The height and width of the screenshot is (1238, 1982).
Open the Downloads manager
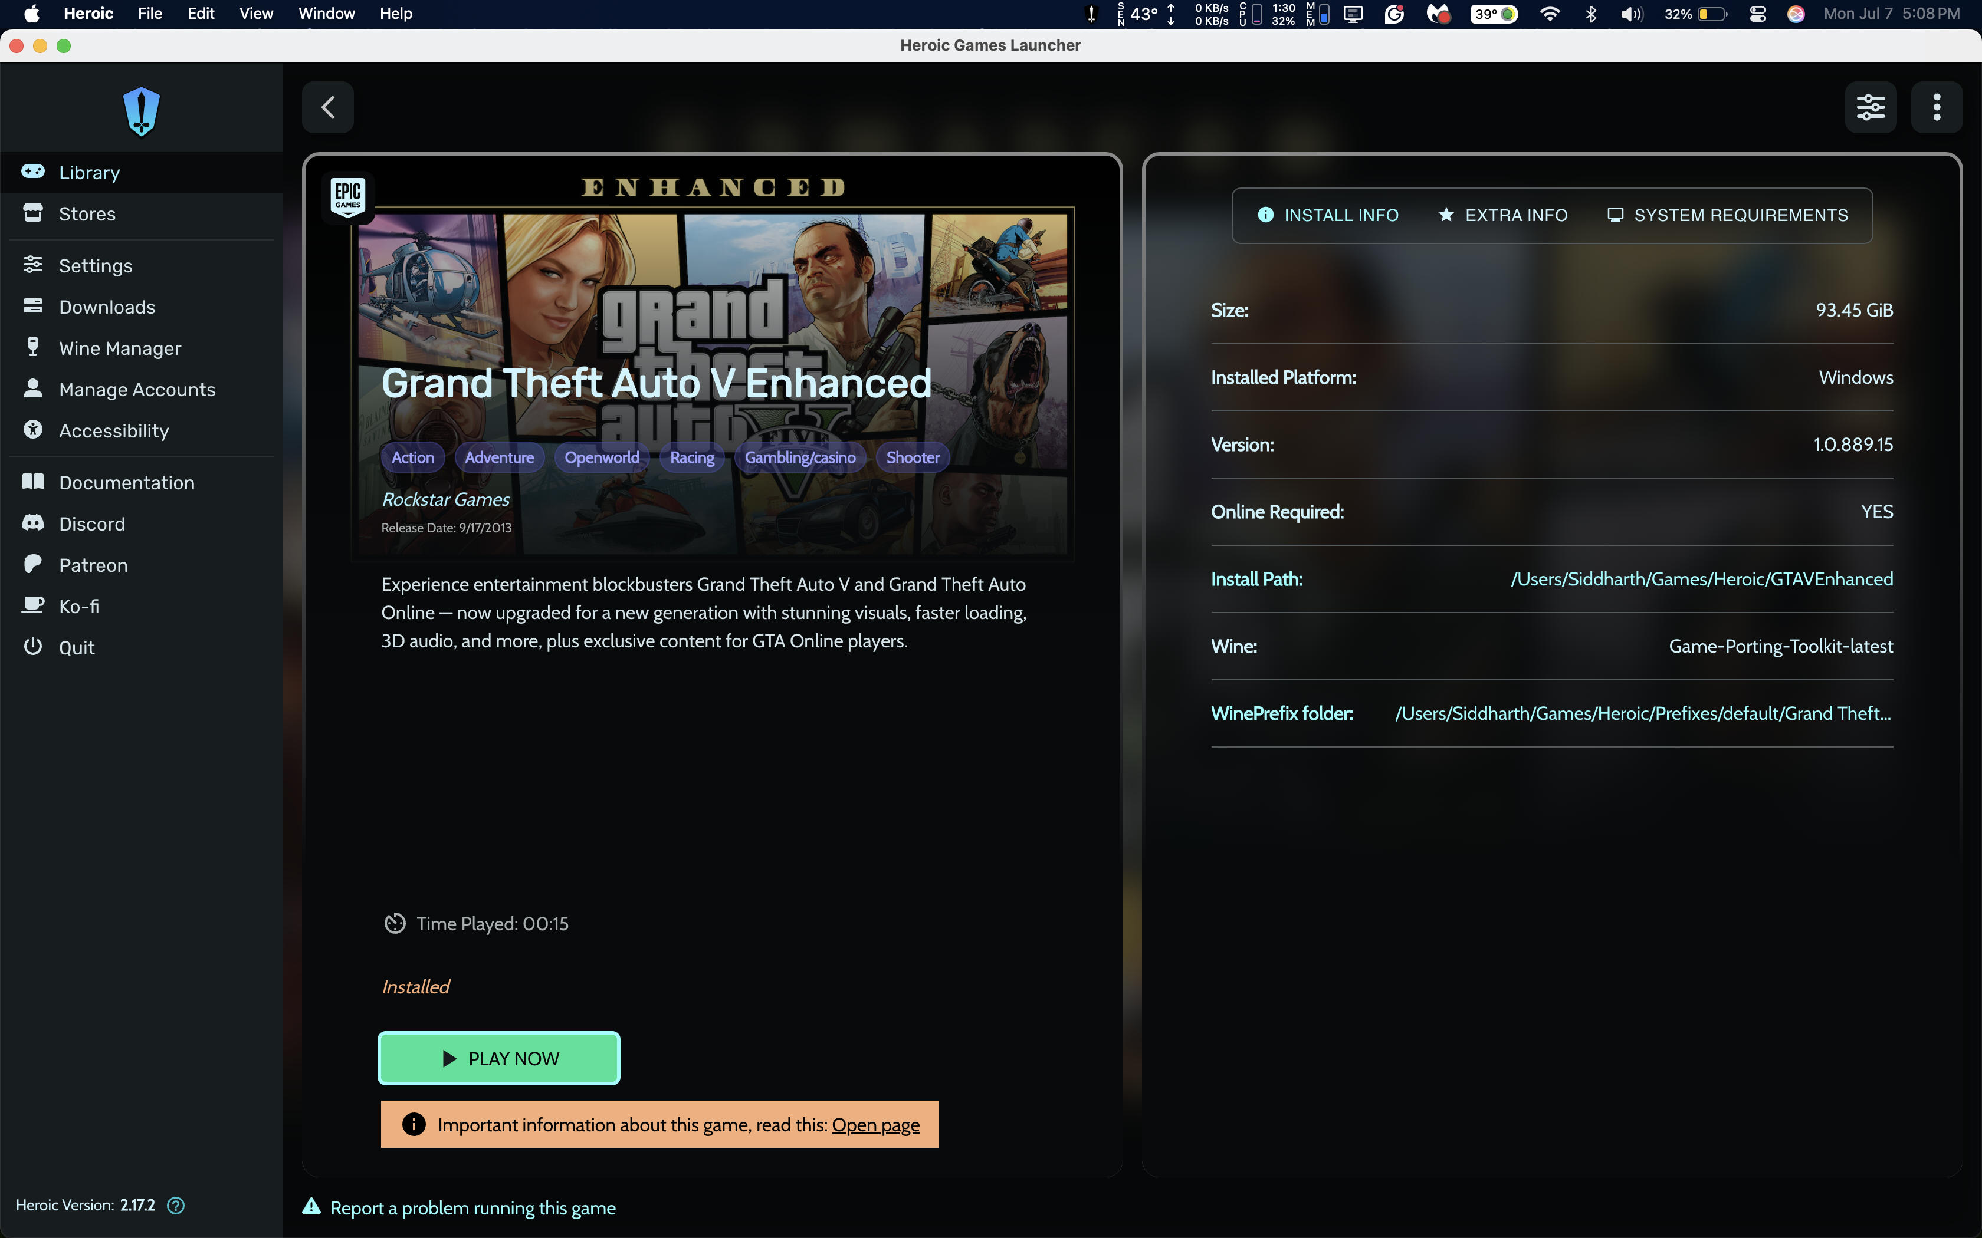[141, 307]
